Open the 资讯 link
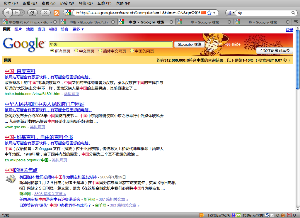The image size is (300, 218). click(x=41, y=29)
